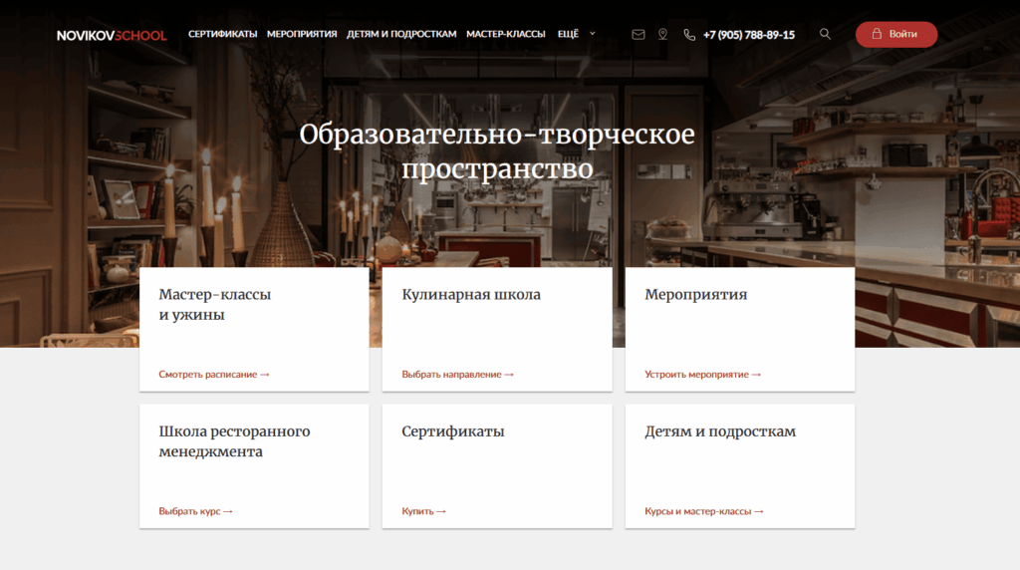Viewport: 1020px width, 570px height.
Task: Open the Школа ресторанного менеджмента card
Action: 234,441
